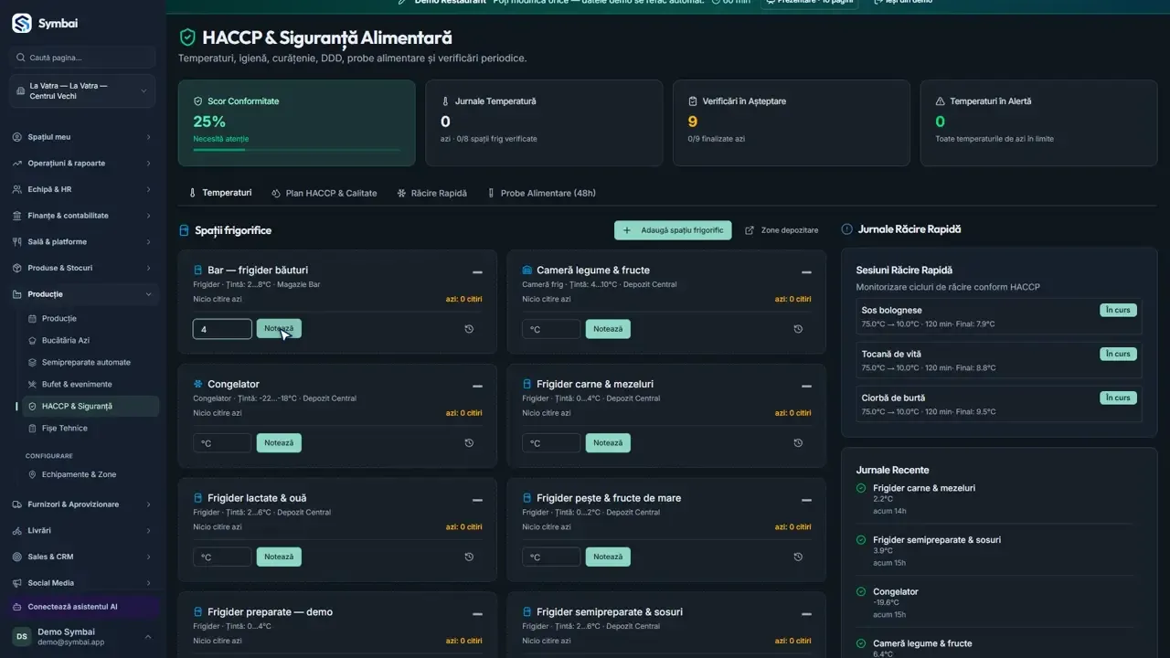Click the Verificări în Așteptare card
The image size is (1170, 658).
pos(792,123)
